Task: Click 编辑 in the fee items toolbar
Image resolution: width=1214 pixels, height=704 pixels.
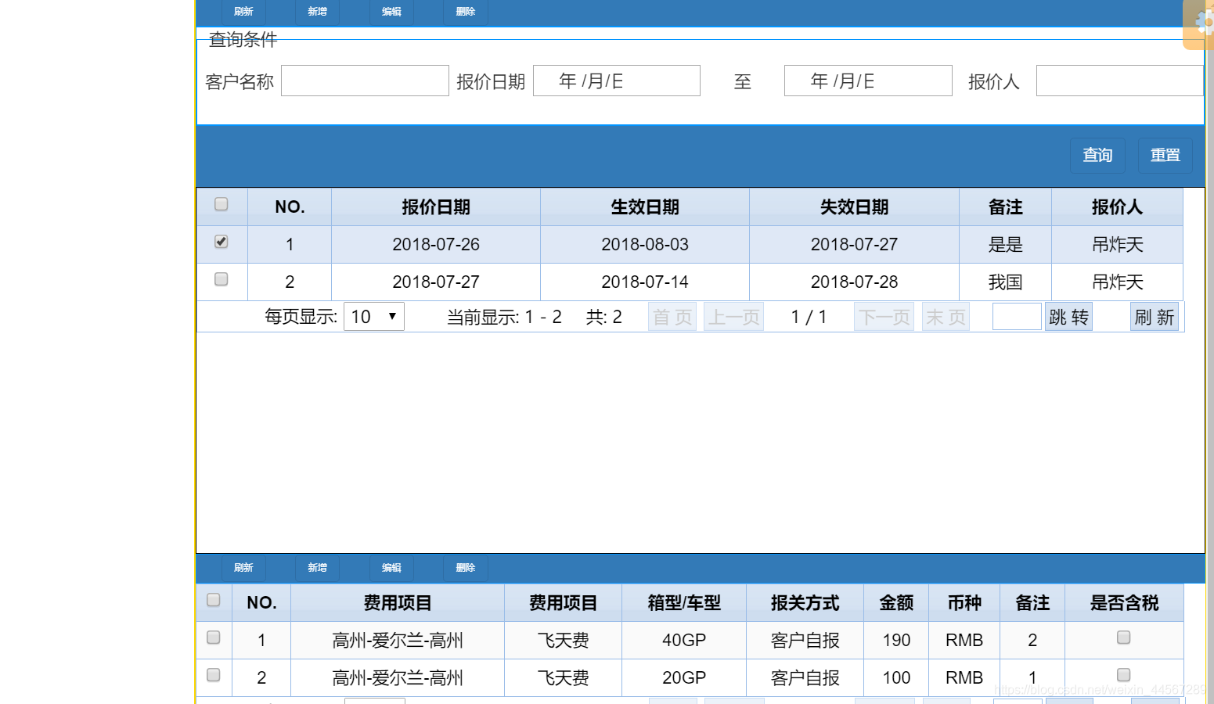Action: 391,568
